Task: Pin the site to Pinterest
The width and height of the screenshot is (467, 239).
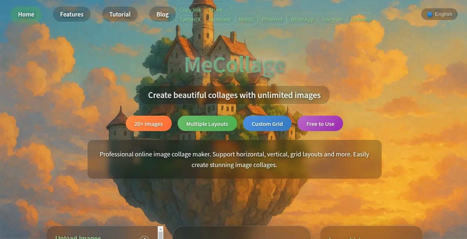Action: (x=272, y=19)
